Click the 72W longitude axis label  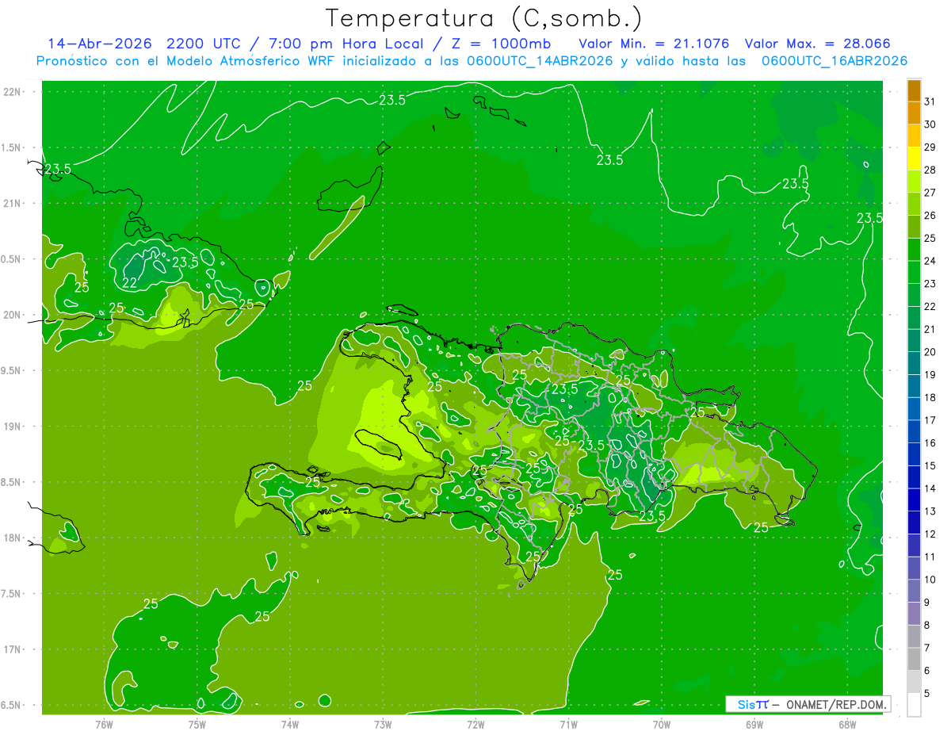[475, 724]
